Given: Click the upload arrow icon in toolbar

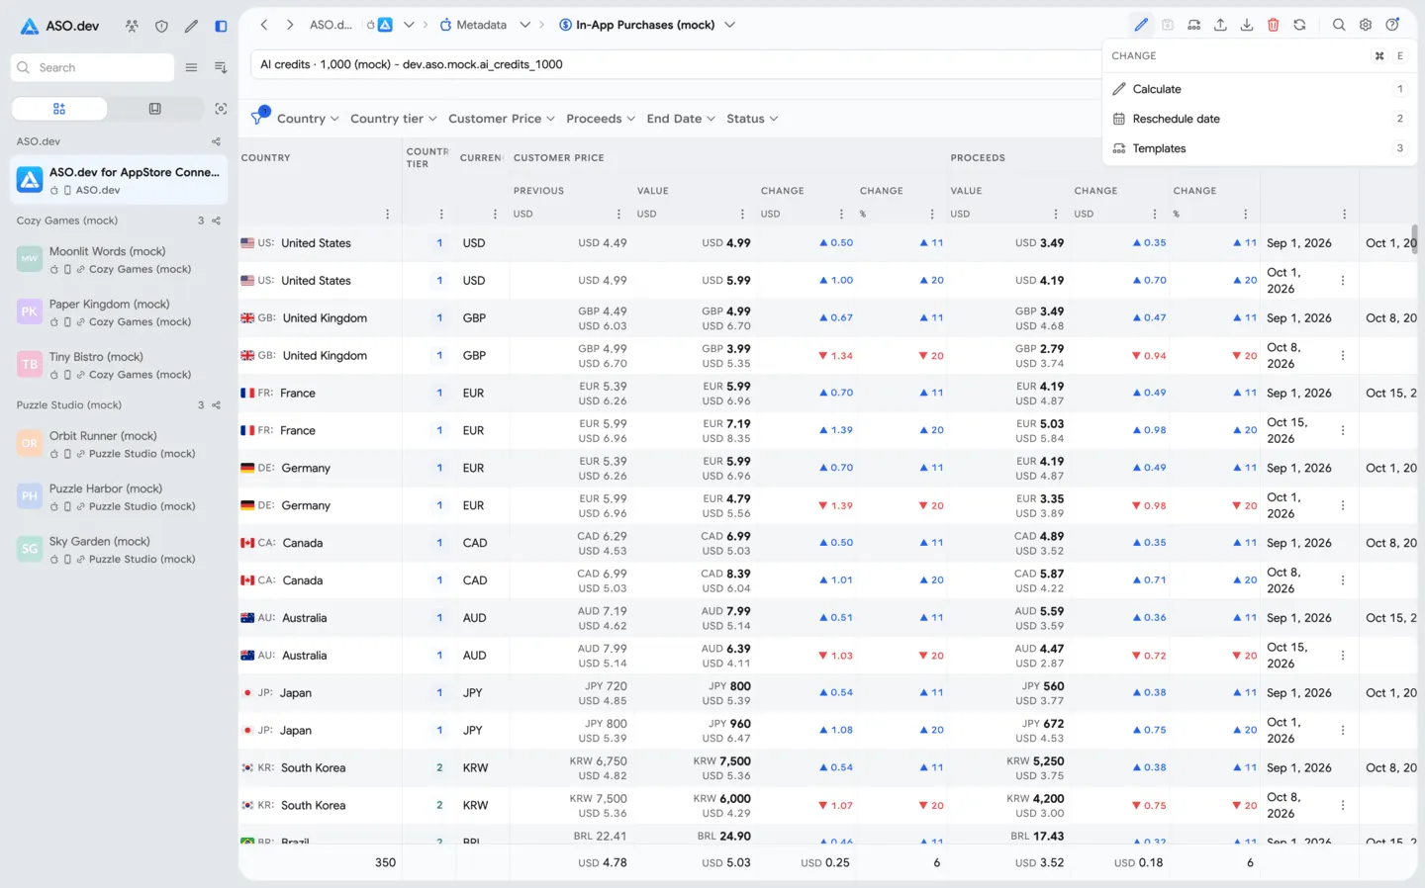Looking at the screenshot, I should pyautogui.click(x=1220, y=25).
